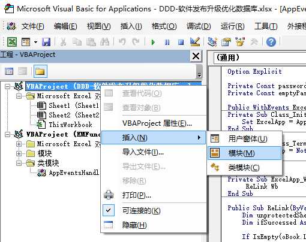Screen dimensions: 306x242
Task: Insert 类模块(C) from submenu
Action: point(244,168)
